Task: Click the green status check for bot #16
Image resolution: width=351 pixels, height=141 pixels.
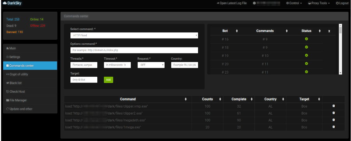Action: 307,39
